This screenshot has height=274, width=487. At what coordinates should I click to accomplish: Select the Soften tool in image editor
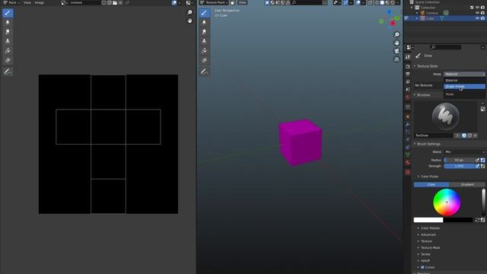[8, 22]
